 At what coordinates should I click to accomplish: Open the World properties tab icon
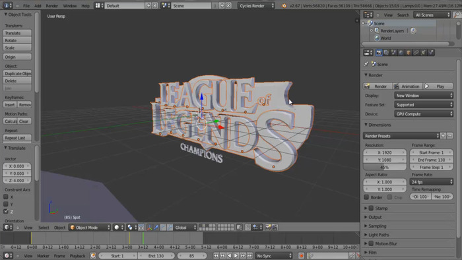pos(401,53)
